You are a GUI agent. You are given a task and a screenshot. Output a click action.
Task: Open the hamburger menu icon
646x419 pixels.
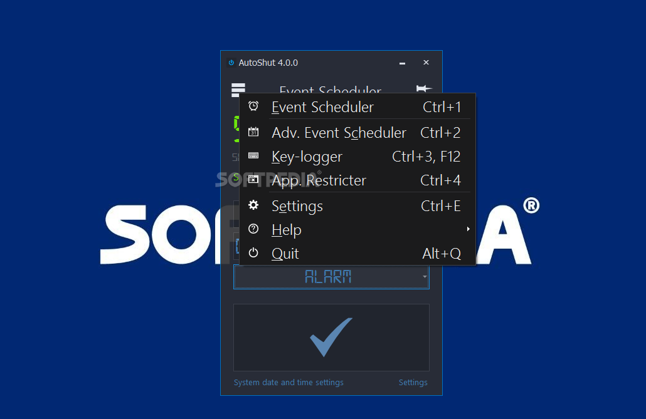coord(238,90)
